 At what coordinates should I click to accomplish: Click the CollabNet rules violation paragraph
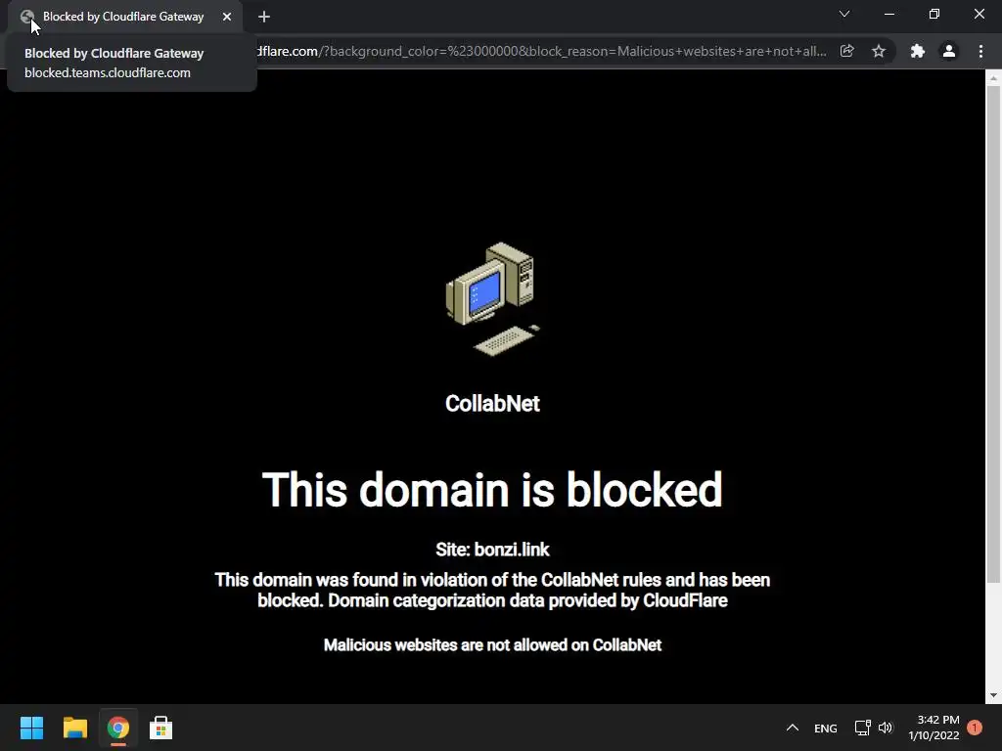tap(492, 590)
